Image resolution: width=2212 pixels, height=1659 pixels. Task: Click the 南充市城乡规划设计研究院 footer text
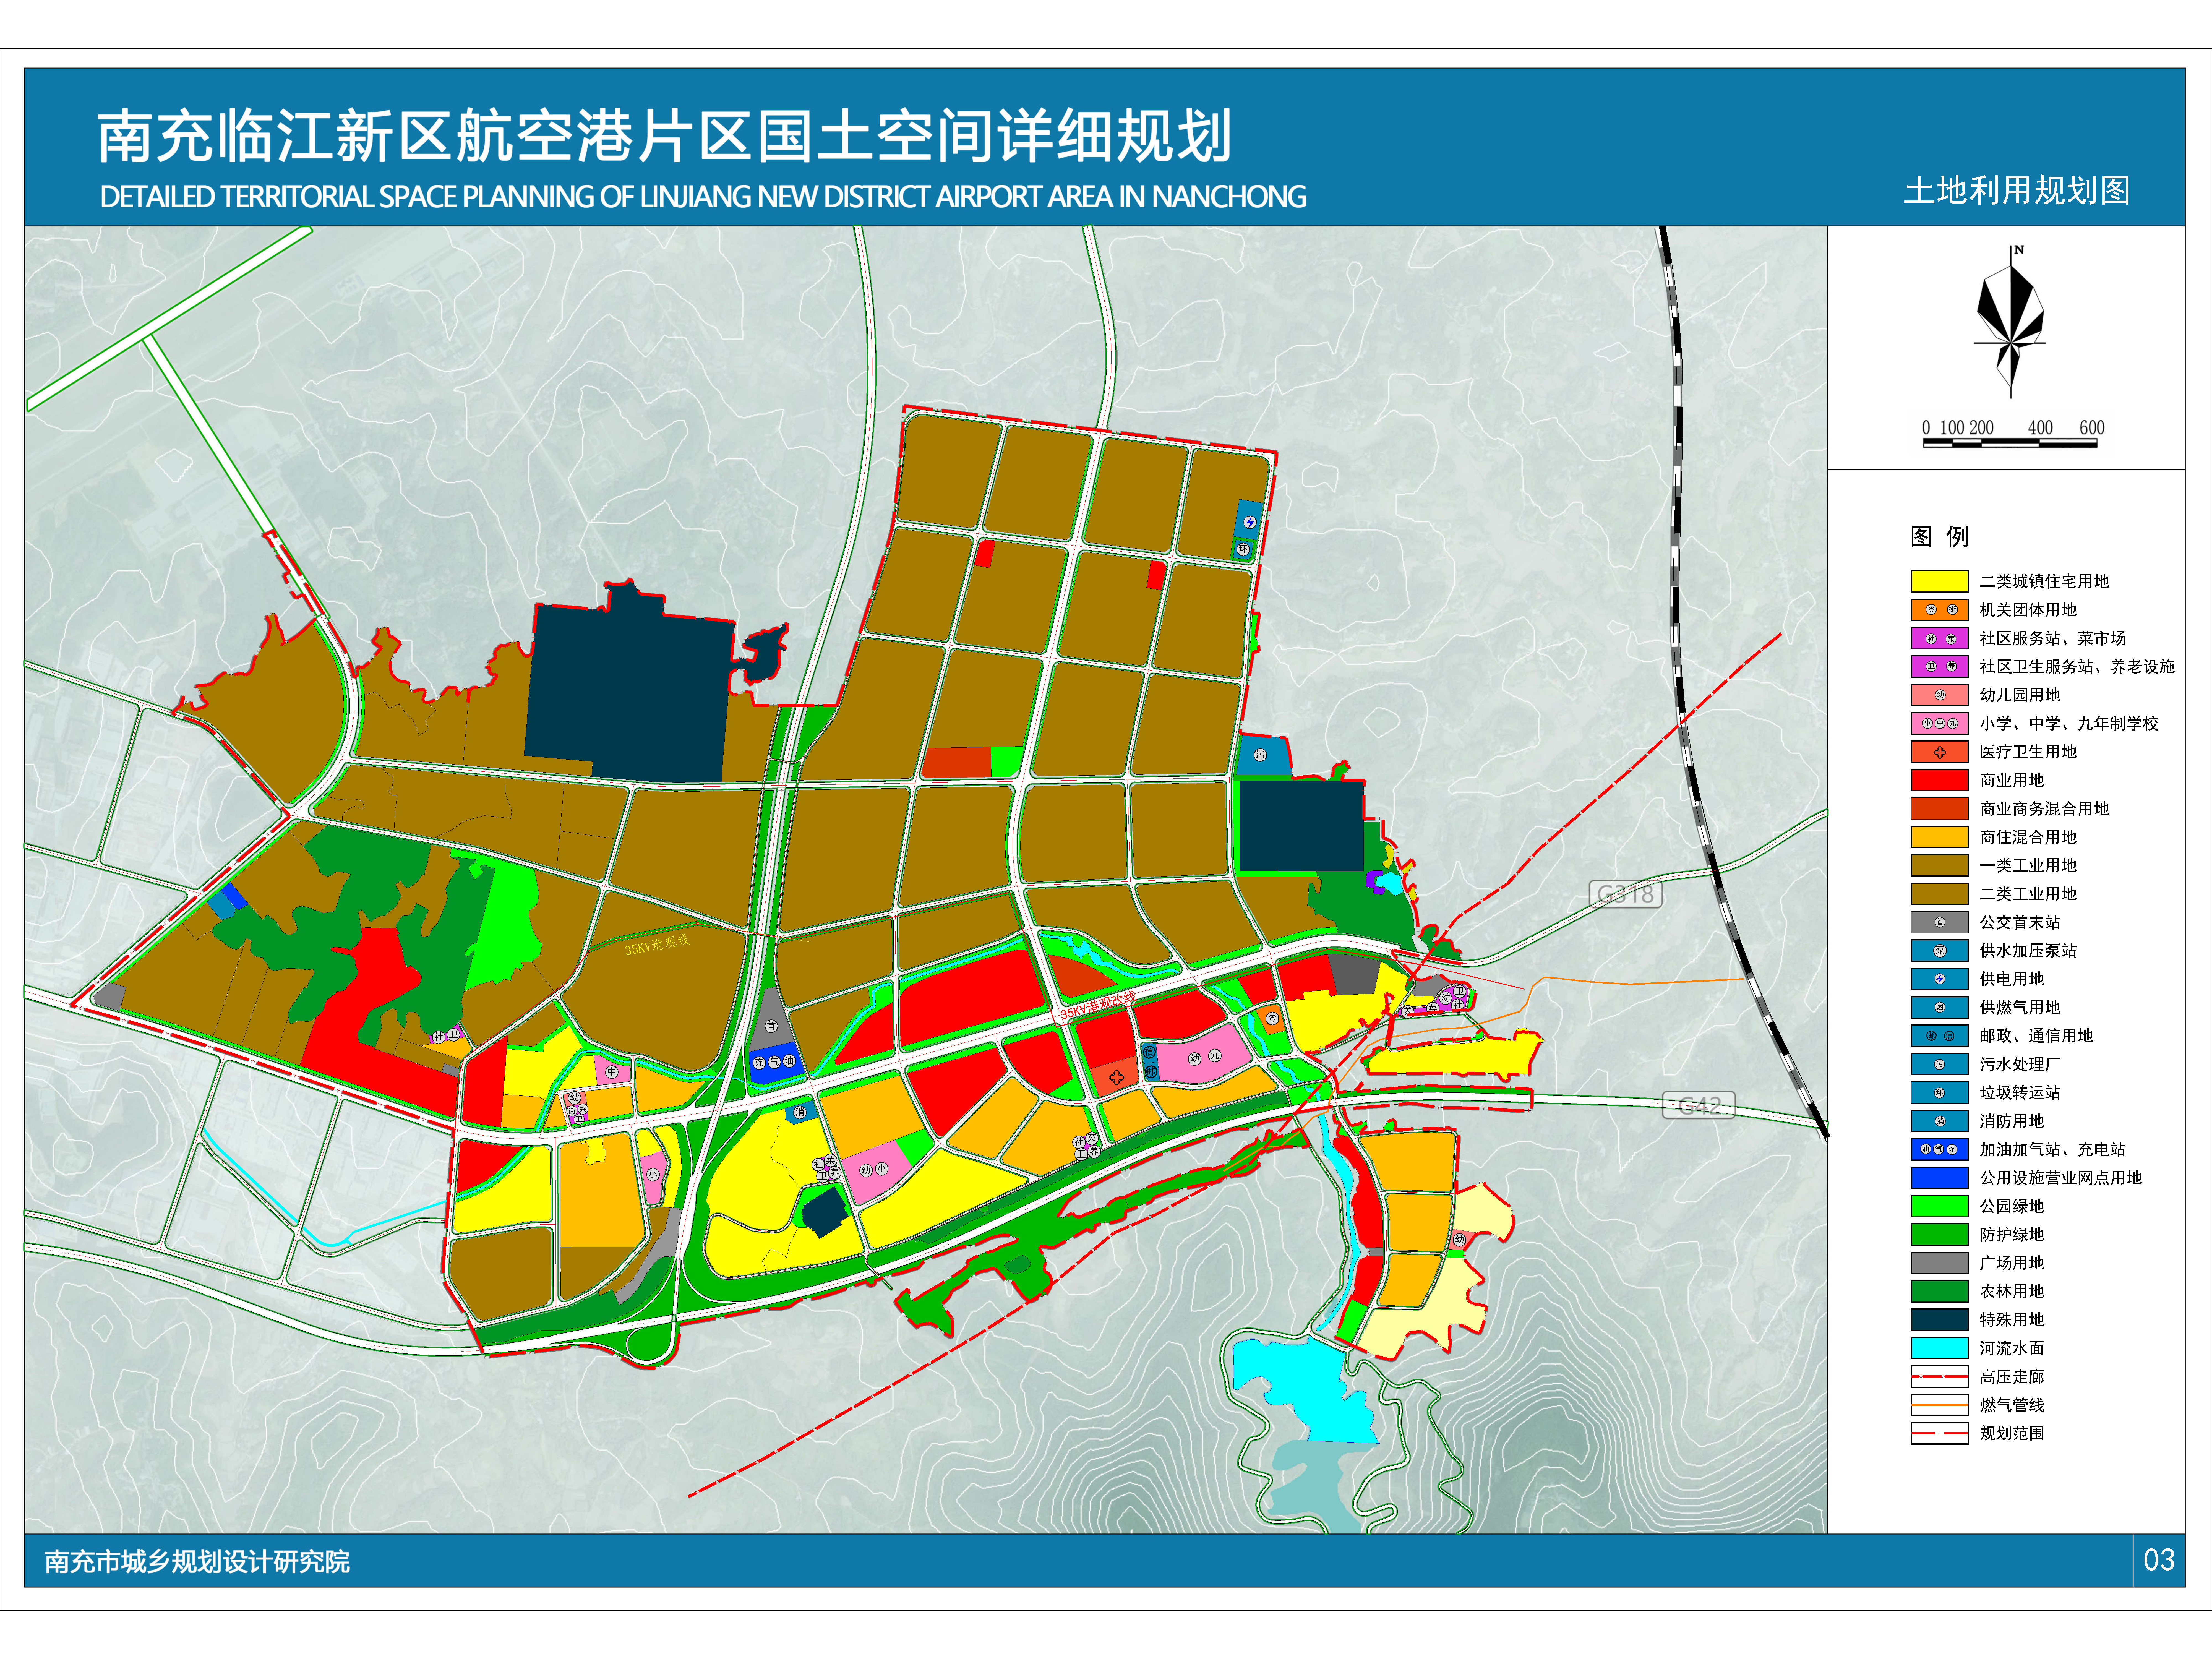click(x=197, y=1561)
